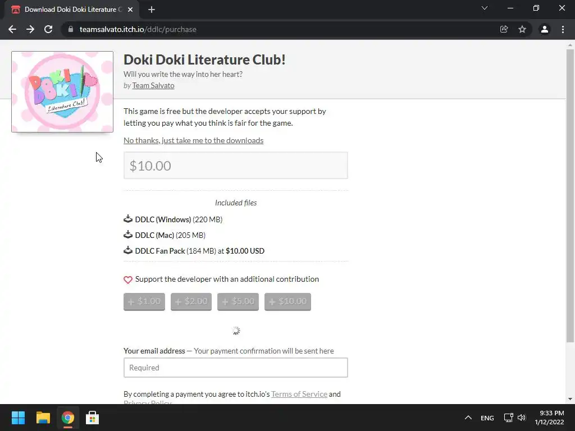Select the Download Doki Doki Literature tab
Screen dimensions: 575x431
[72, 10]
